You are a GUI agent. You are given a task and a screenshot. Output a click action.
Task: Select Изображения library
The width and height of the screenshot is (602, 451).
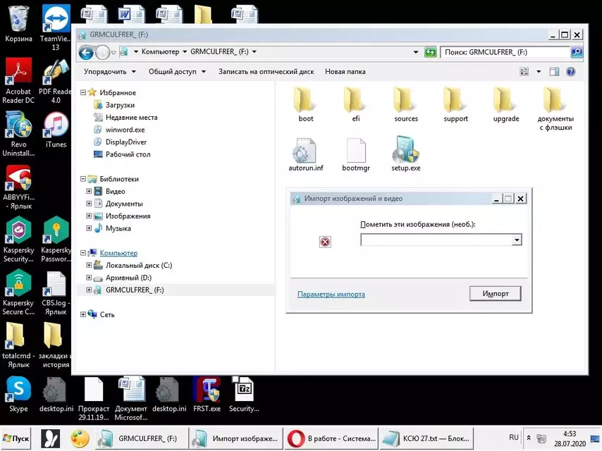coord(123,216)
